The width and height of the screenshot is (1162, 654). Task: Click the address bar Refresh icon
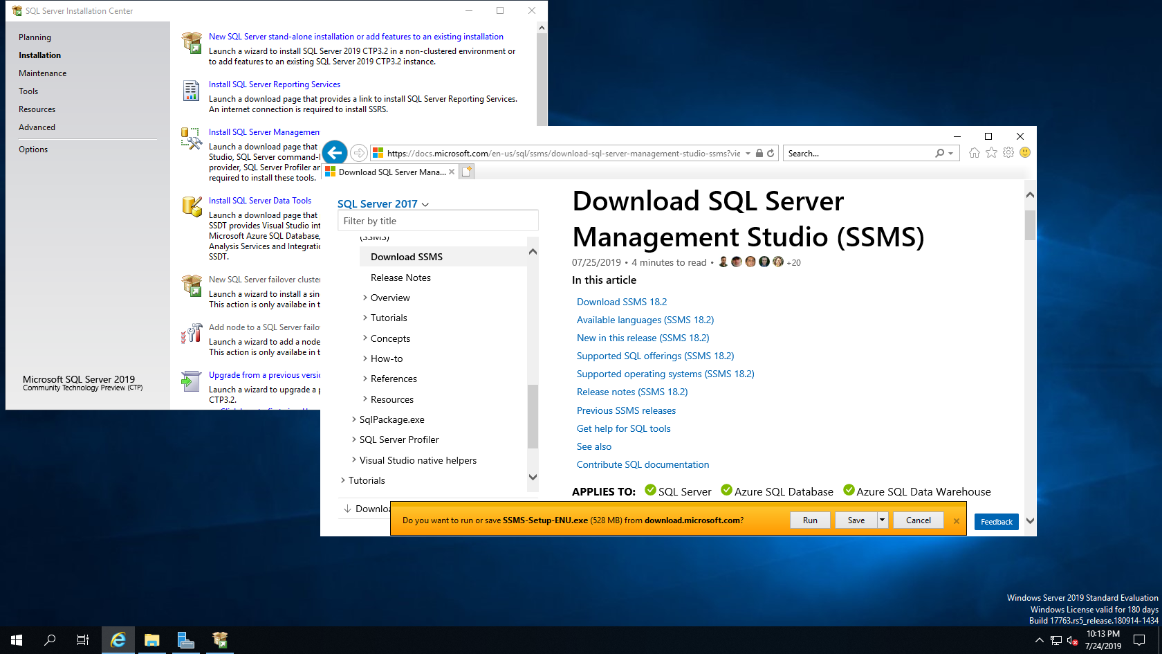coord(771,154)
